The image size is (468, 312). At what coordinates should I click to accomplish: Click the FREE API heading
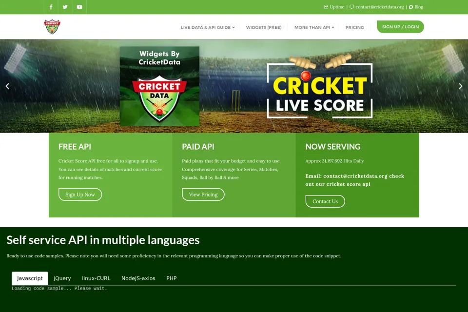75,147
